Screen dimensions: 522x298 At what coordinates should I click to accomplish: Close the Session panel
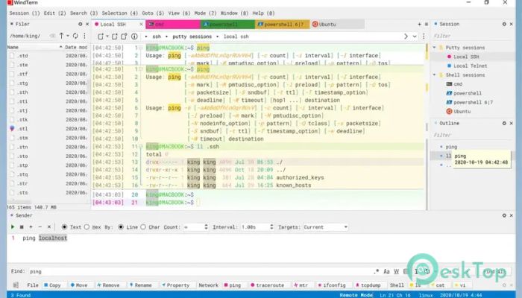512,24
